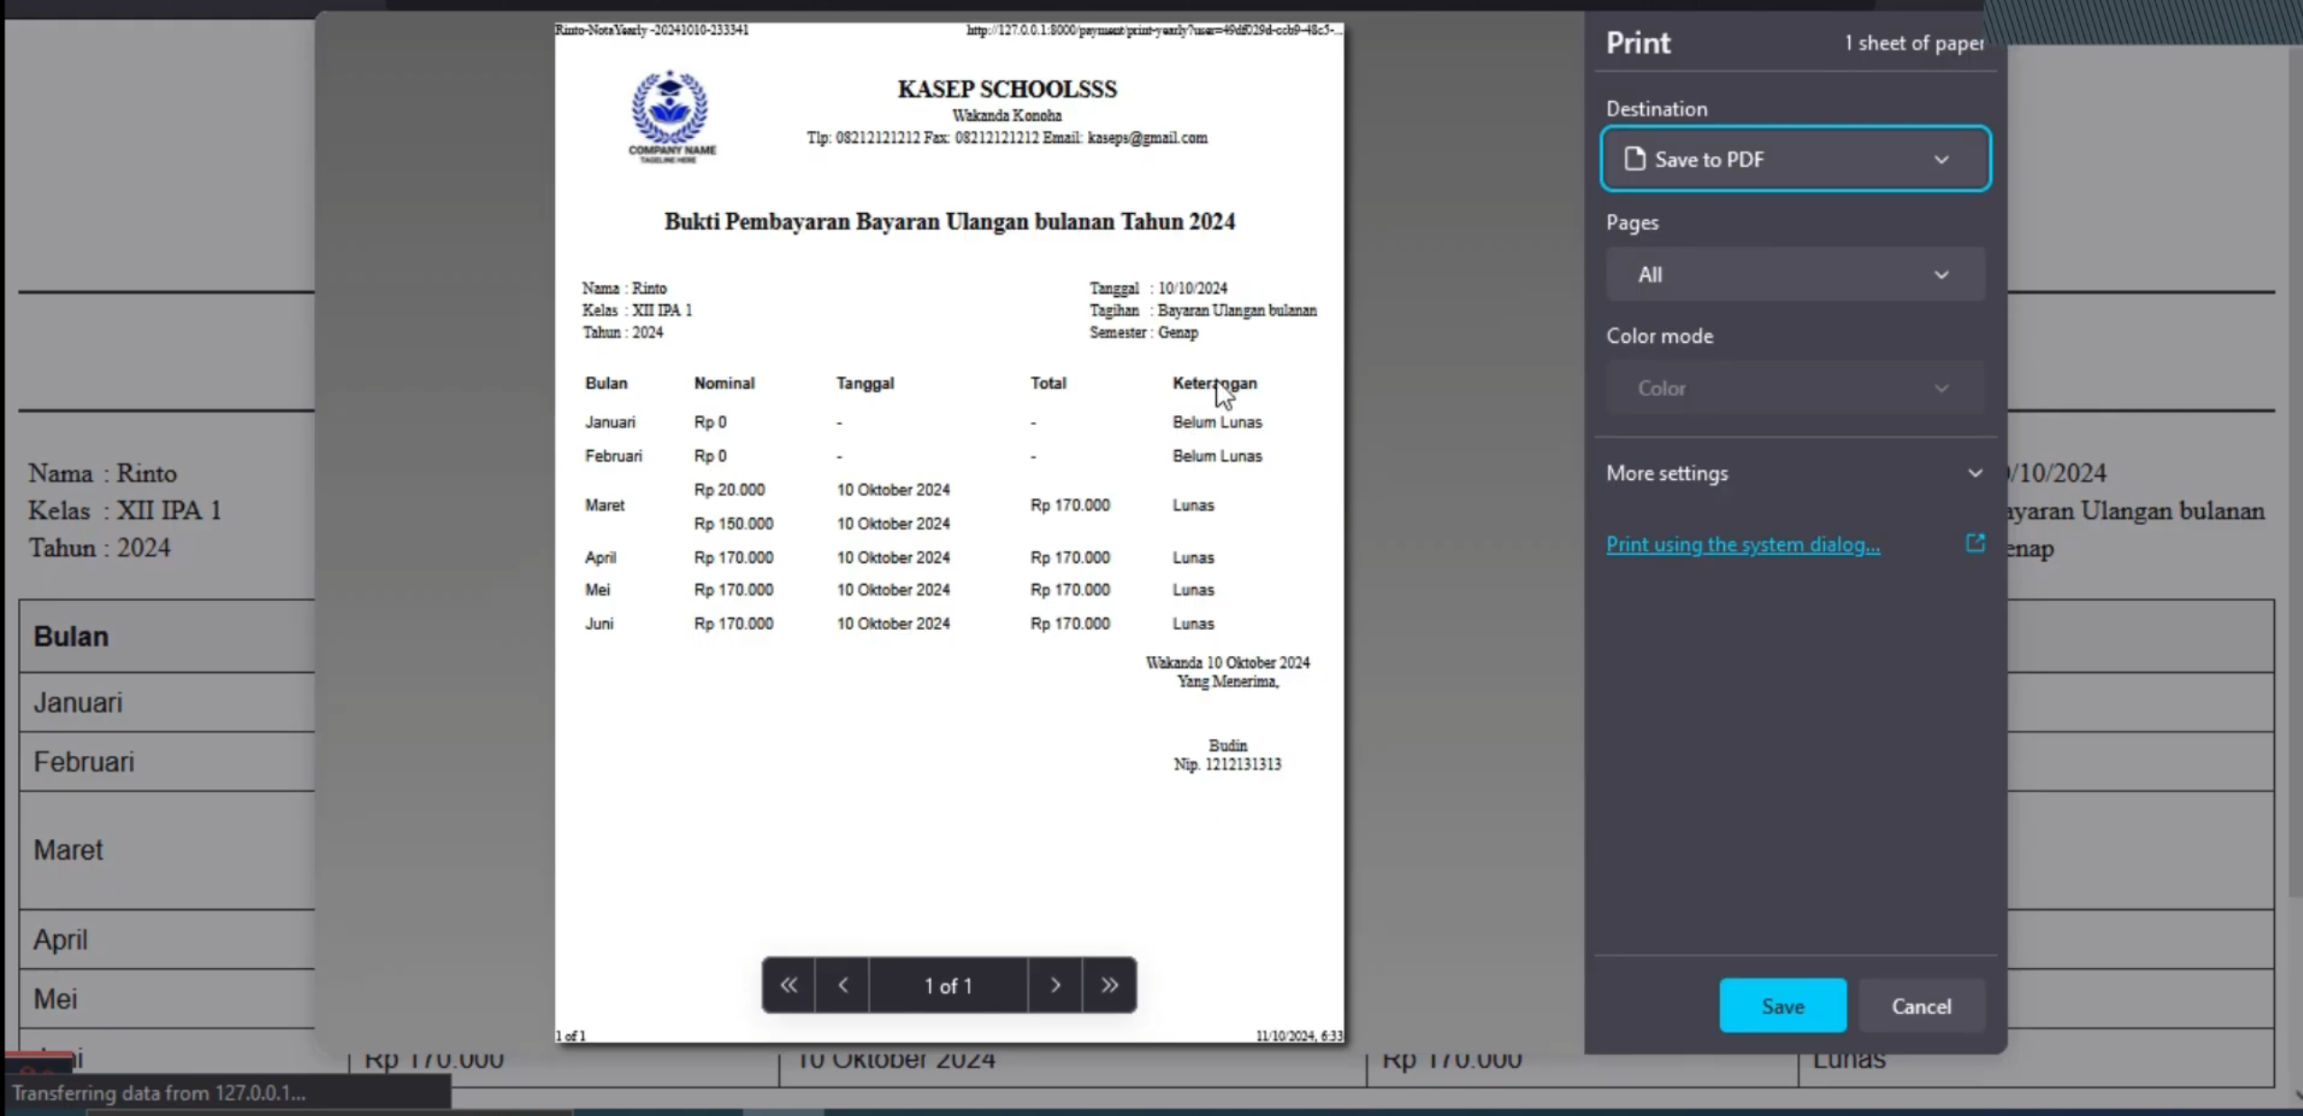Click the Keterangan column header in preview
Image resolution: width=2303 pixels, height=1116 pixels.
coord(1214,383)
